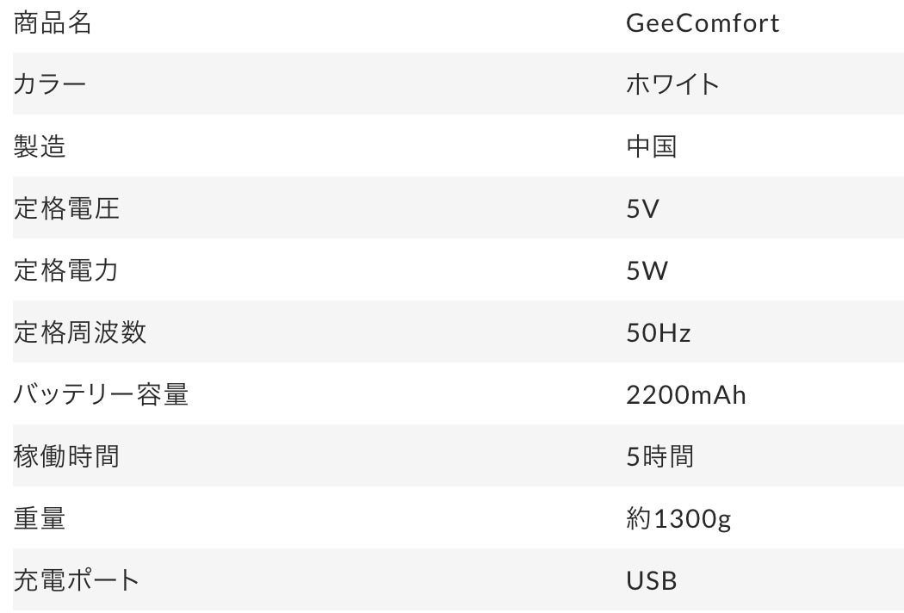Select the 中国 manufacturing value
Screen dimensions: 904x613
coord(651,146)
